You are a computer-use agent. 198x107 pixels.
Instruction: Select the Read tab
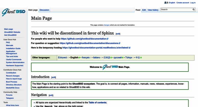pyautogui.click(x=138, y=10)
